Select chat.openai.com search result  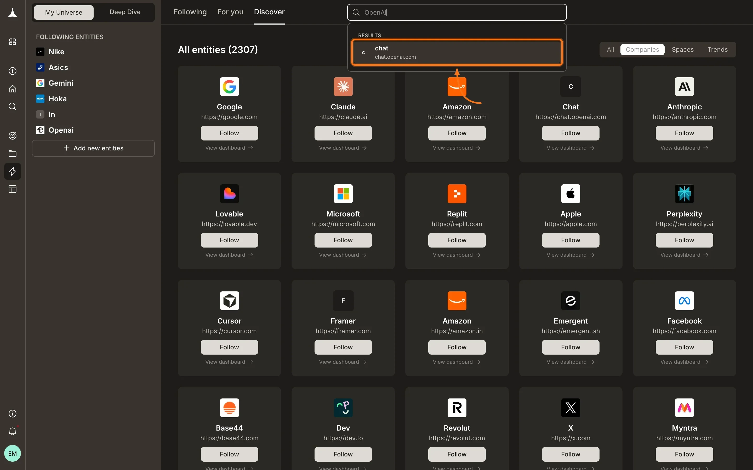click(457, 52)
